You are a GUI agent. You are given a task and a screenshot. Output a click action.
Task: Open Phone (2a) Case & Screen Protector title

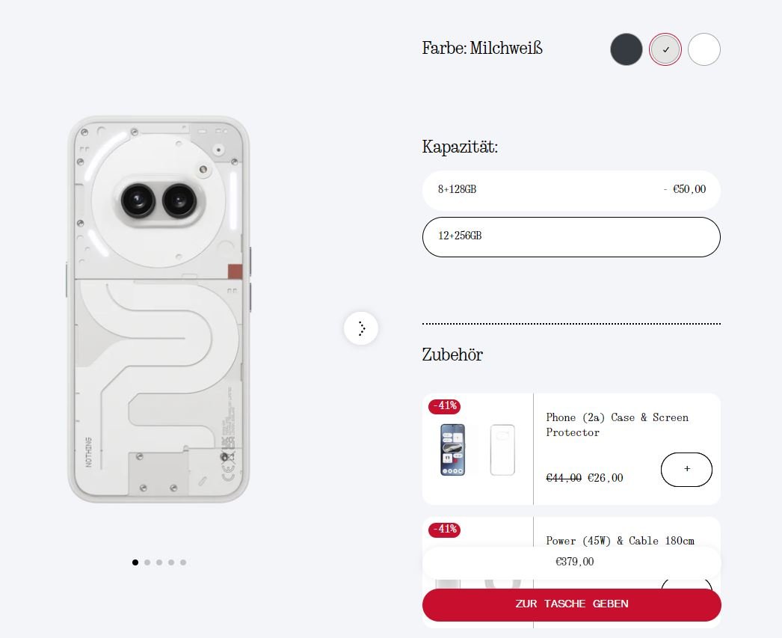[x=618, y=425]
